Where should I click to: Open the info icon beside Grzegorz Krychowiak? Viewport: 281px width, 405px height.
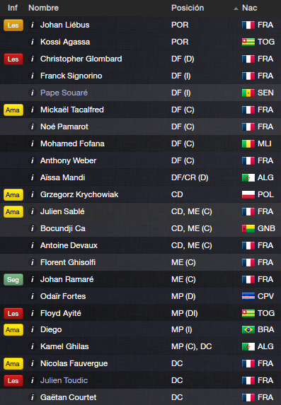pos(33,194)
